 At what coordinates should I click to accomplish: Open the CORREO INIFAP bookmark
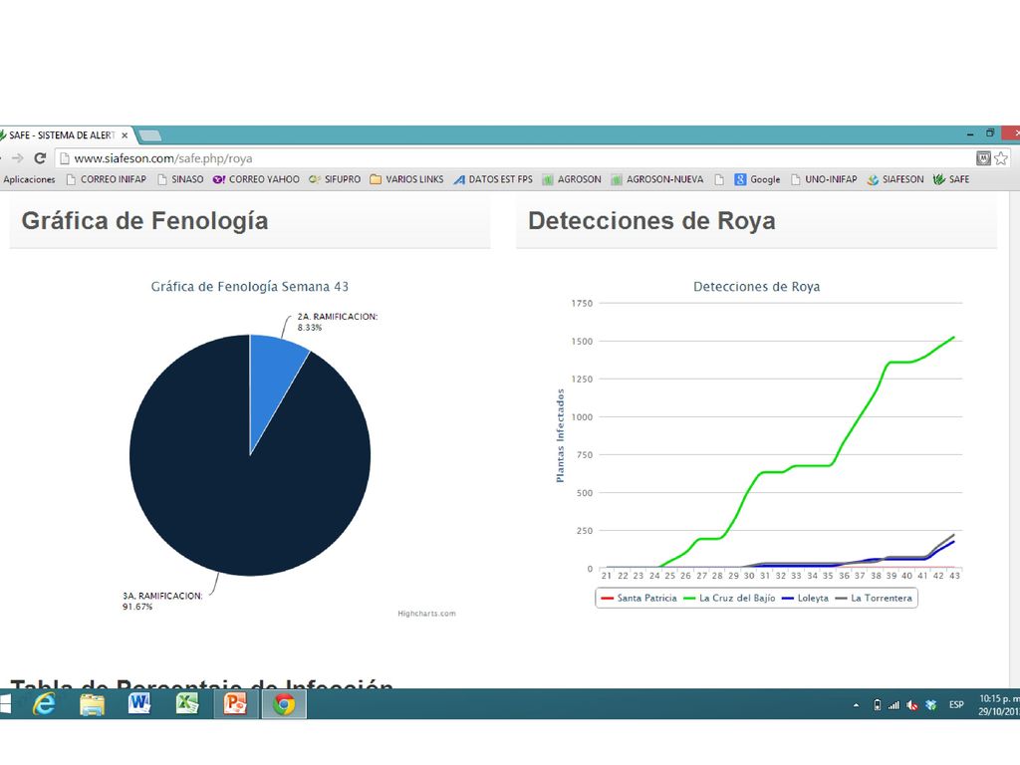107,179
